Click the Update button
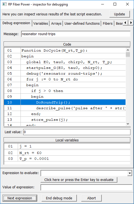Viewport: 134px width, 204px height. click(x=120, y=14)
